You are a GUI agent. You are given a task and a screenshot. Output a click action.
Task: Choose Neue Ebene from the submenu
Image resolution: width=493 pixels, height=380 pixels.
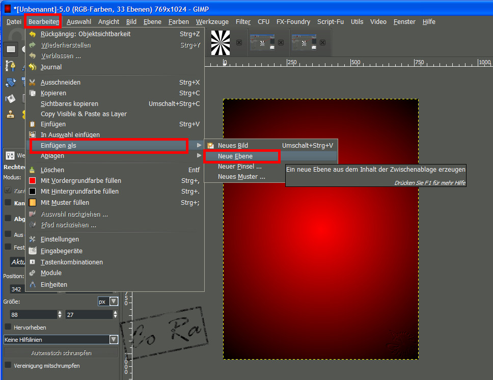(x=235, y=156)
